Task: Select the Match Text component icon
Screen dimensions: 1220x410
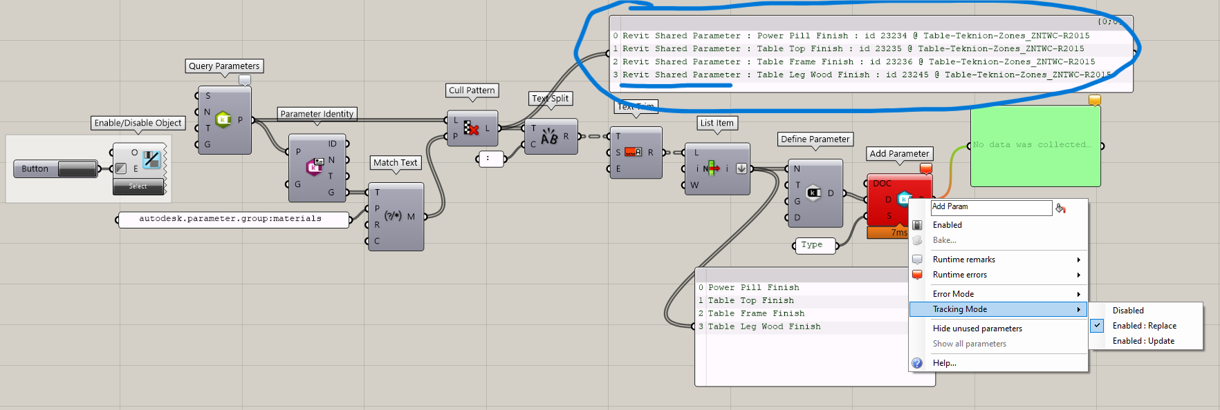Action: (393, 215)
